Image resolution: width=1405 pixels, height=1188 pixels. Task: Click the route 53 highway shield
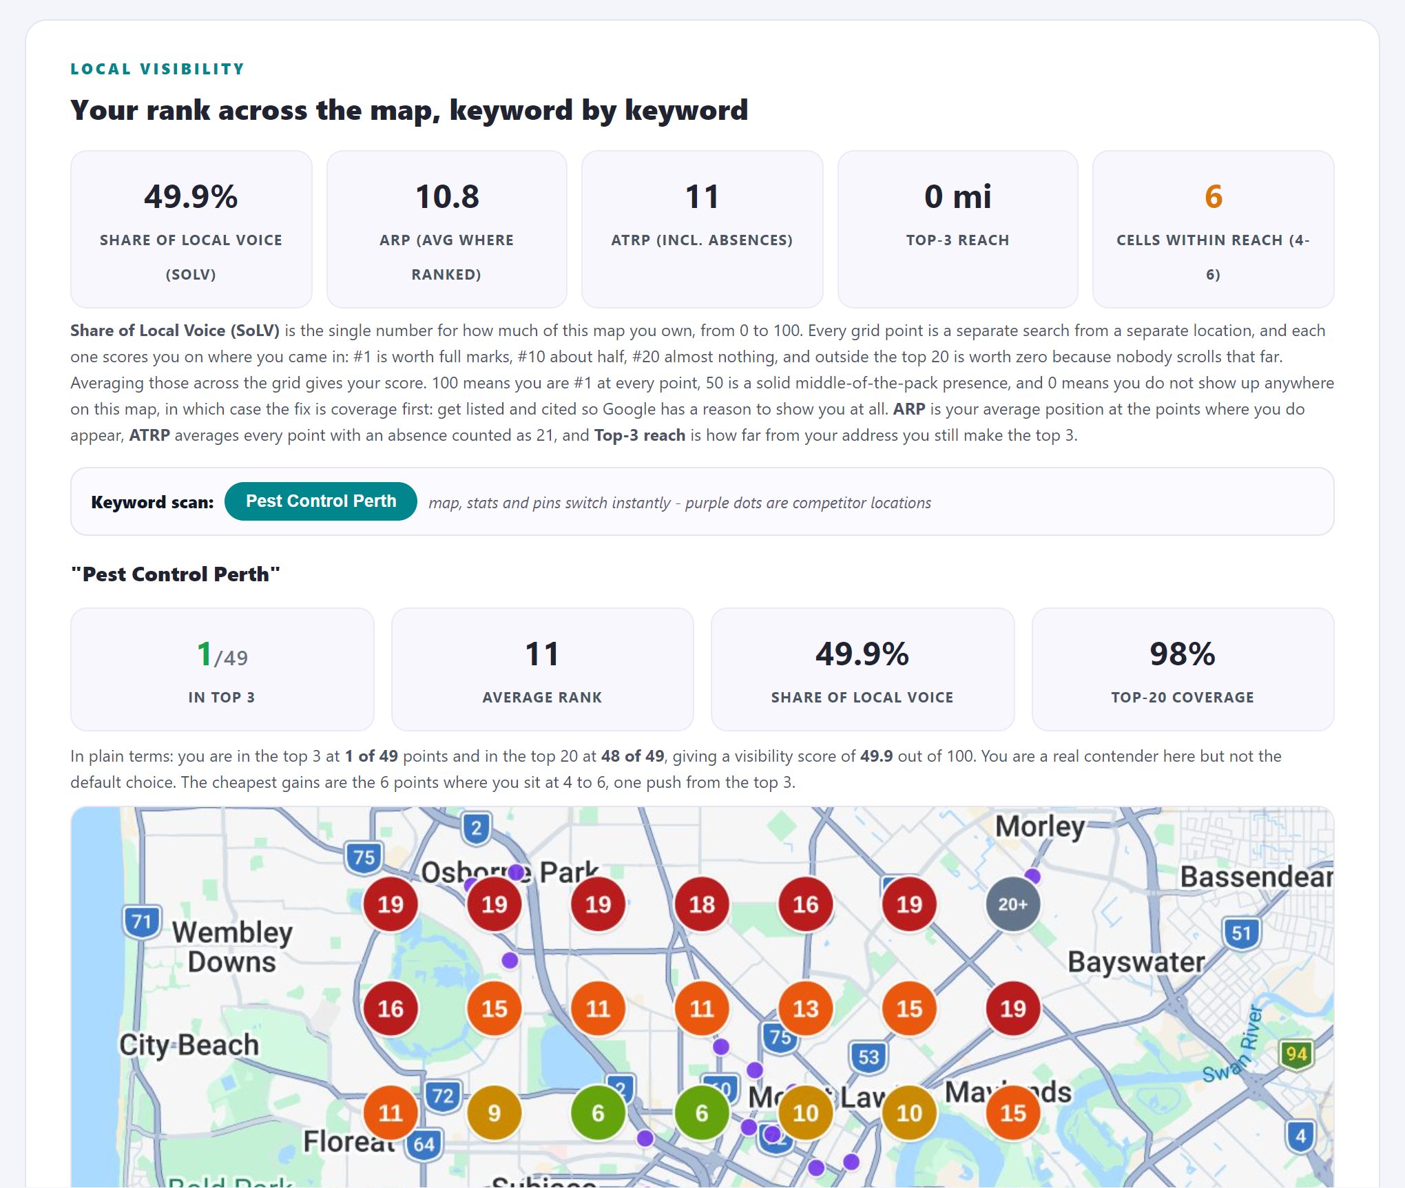[x=868, y=1057]
